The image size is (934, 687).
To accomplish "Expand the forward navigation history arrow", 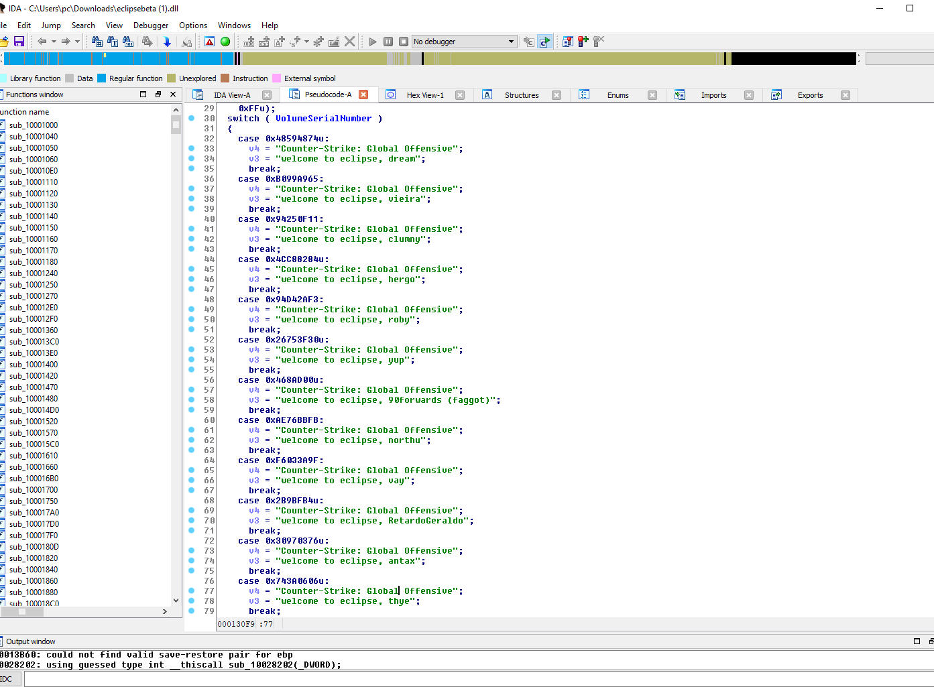I will pyautogui.click(x=77, y=42).
